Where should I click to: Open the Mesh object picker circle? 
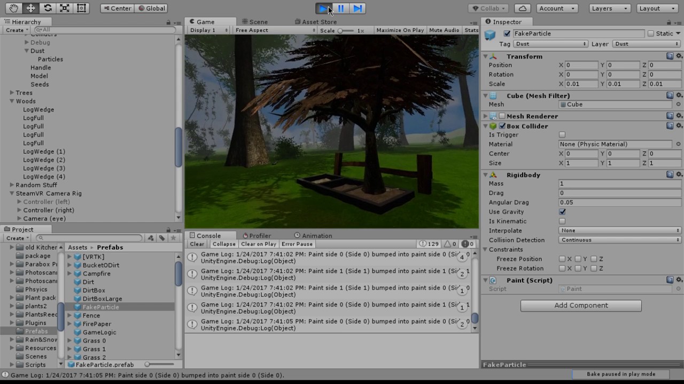(x=678, y=105)
